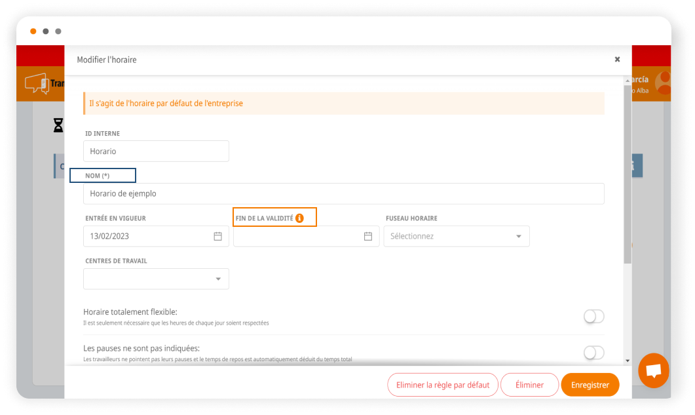695x415 pixels.
Task: Open the Fin de la validité calendar icon
Action: click(368, 236)
